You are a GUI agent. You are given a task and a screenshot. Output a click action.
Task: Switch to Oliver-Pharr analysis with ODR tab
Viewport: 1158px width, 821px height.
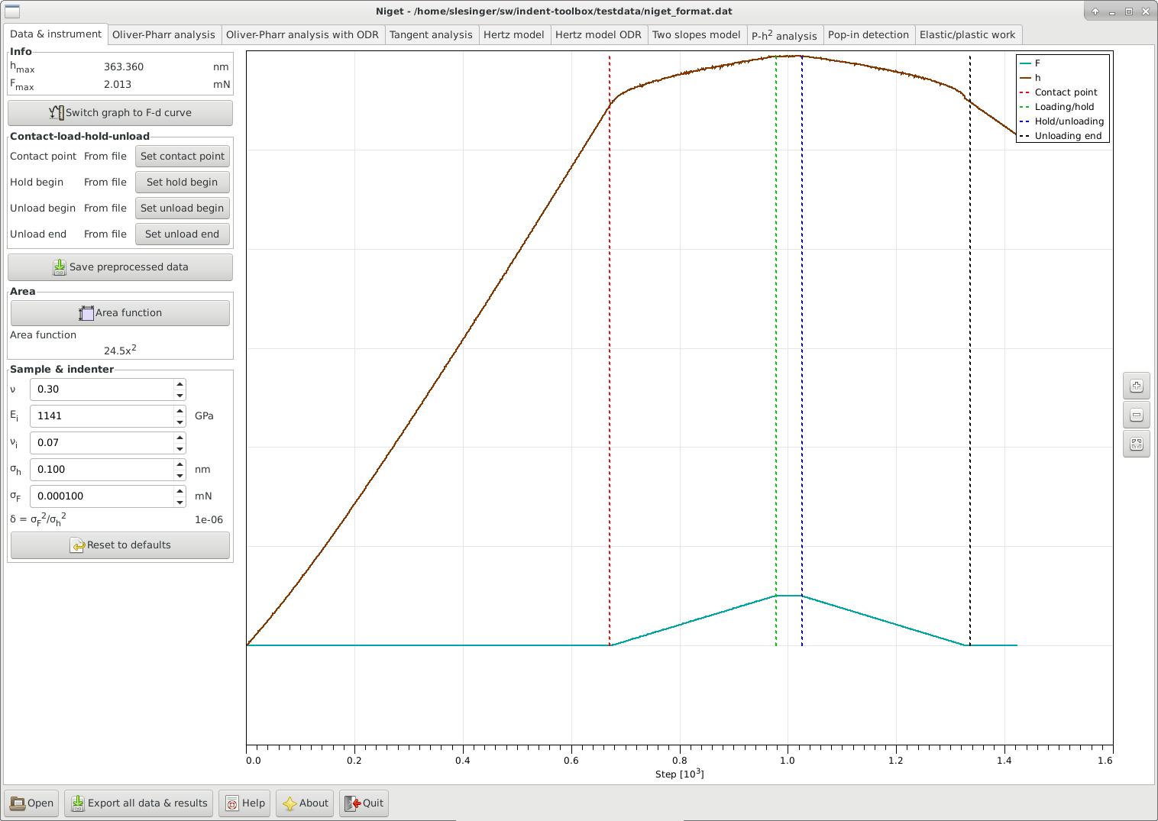[x=302, y=34]
